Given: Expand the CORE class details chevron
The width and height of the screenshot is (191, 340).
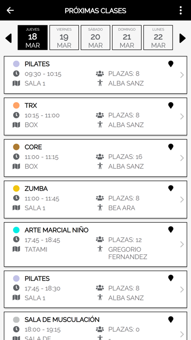Looking at the screenshot, I should point(182,158).
